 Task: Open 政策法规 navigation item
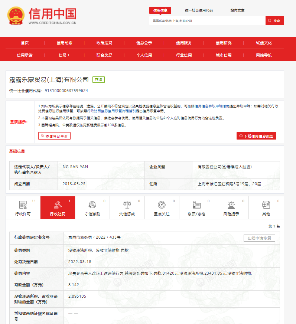coord(104,43)
